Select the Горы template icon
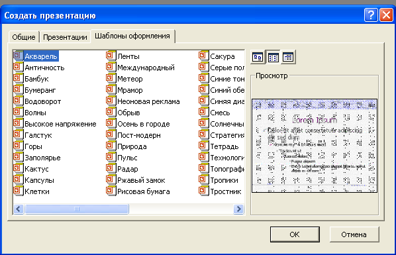Screen dimensions: 396x255 coord(18,146)
